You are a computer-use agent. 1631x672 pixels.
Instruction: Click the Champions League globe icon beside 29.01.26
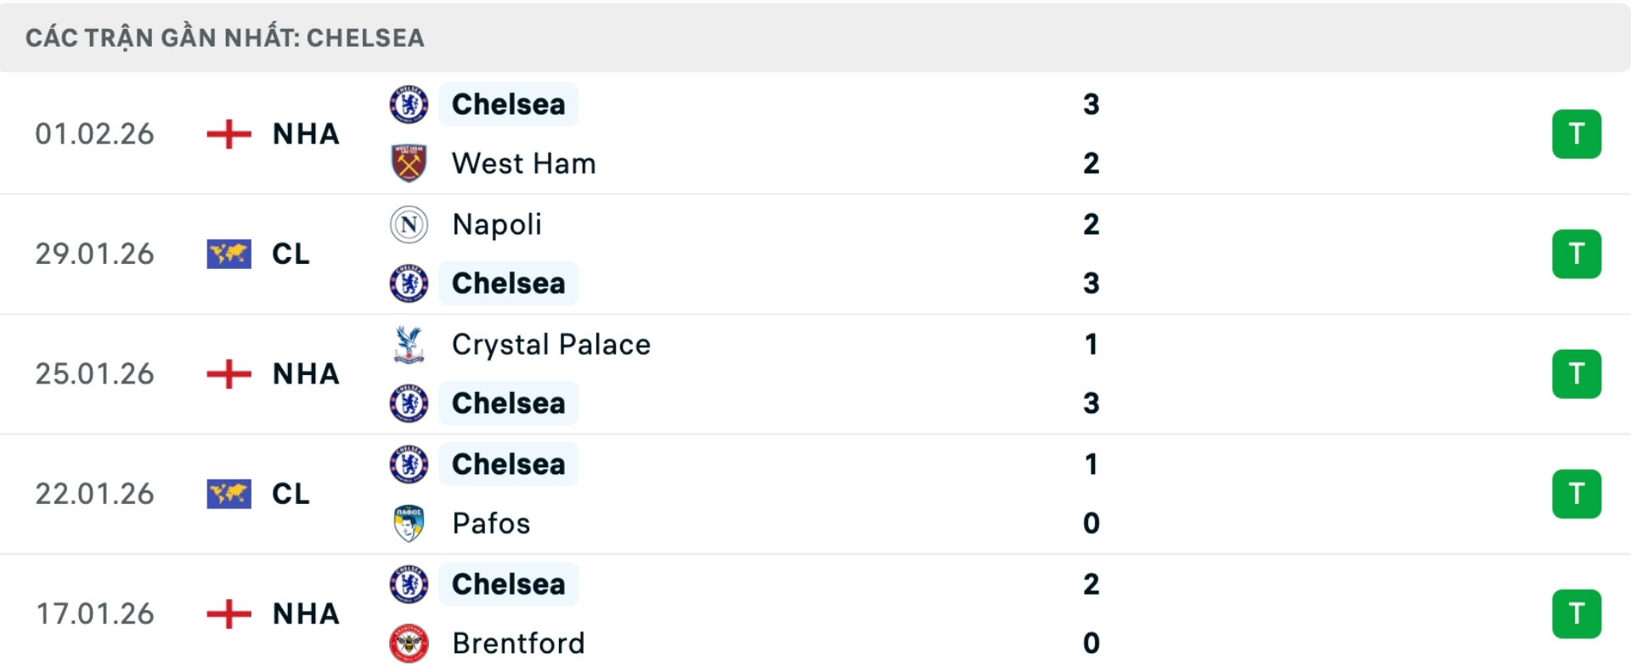pos(228,254)
